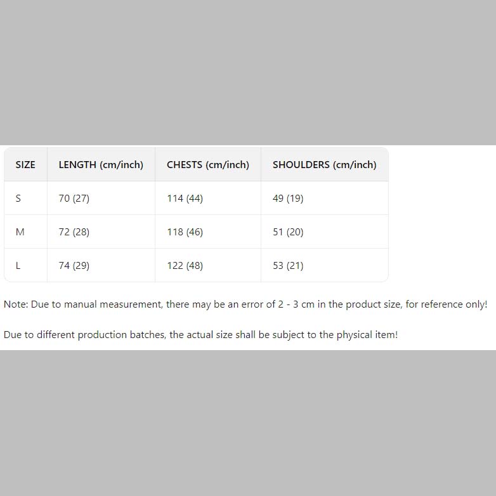Click the 74 (29) length cell
This screenshot has width=496, height=496.
[x=74, y=266]
